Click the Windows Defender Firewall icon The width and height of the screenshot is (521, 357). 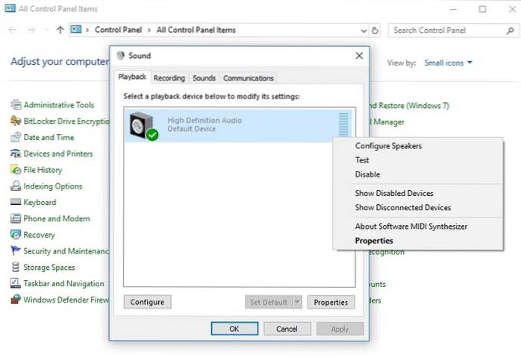[16, 300]
